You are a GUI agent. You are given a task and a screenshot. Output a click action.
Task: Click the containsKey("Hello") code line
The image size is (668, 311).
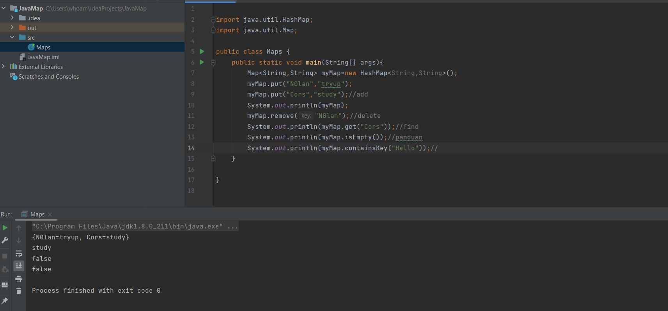pyautogui.click(x=342, y=148)
